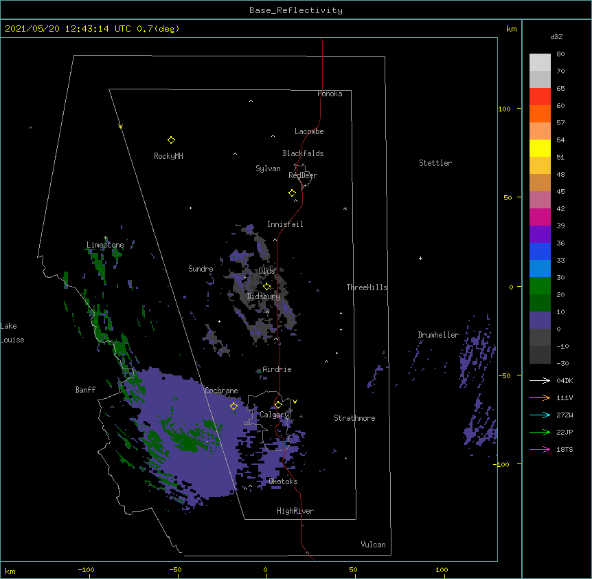Click the 80 value in dBZ legend
This screenshot has width=592, height=579.
[x=560, y=54]
